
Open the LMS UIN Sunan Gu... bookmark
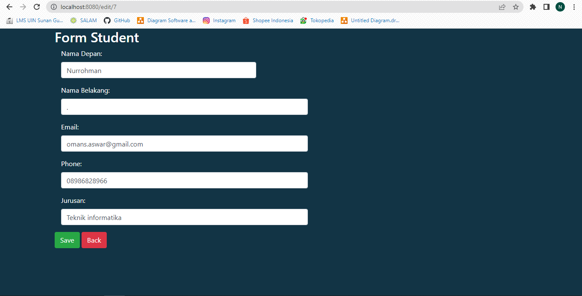35,21
